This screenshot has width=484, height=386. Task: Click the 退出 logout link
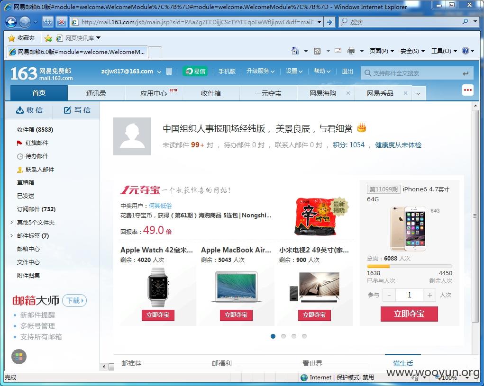click(347, 71)
